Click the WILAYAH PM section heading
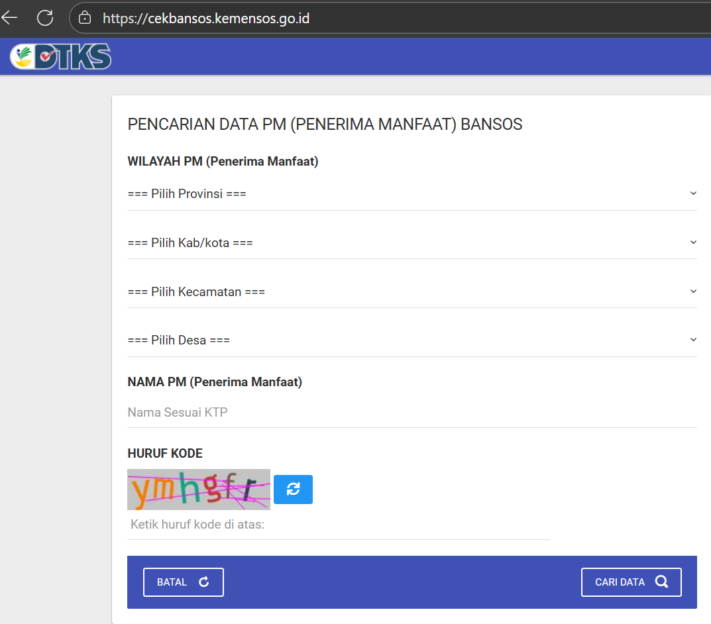This screenshot has width=711, height=624. pos(223,161)
